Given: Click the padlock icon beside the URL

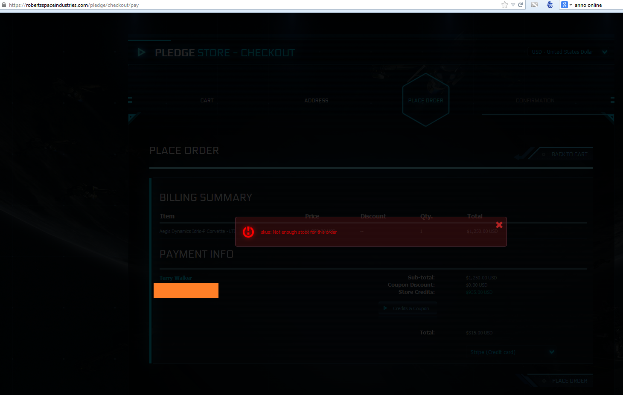Looking at the screenshot, I should [4, 5].
